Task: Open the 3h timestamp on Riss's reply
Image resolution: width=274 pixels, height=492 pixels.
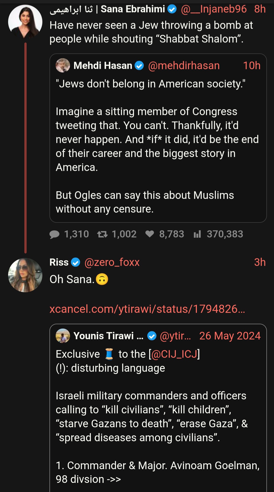Action: coord(260,262)
